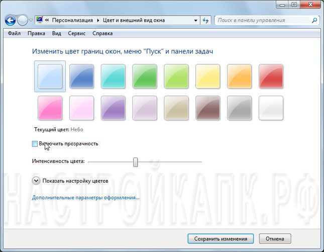Viewport: 324px width, 252px height.
Task: Choose the tan beige color swatch
Action: (x=176, y=108)
